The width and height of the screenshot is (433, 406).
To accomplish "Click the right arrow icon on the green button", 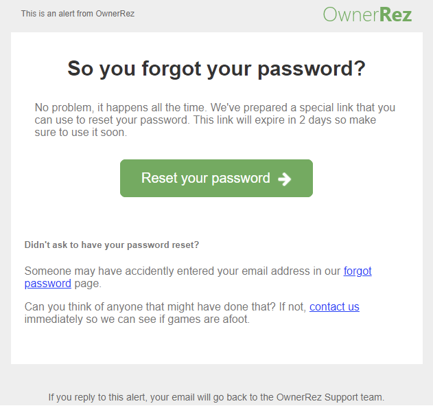I will pyautogui.click(x=285, y=179).
